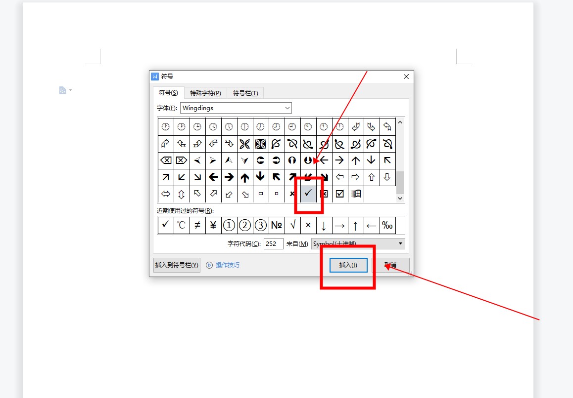Screen dimensions: 573x398
Task: Select the highlighted checkmark in the Wingdings grid
Action: point(308,194)
